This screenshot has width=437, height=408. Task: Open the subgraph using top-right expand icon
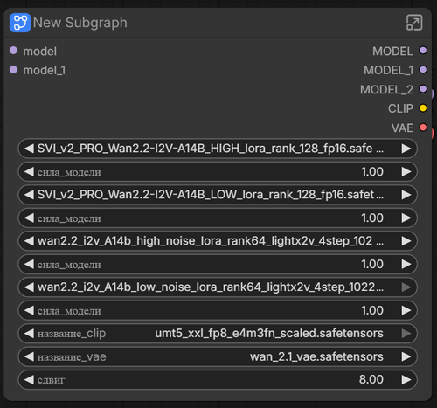tap(414, 23)
